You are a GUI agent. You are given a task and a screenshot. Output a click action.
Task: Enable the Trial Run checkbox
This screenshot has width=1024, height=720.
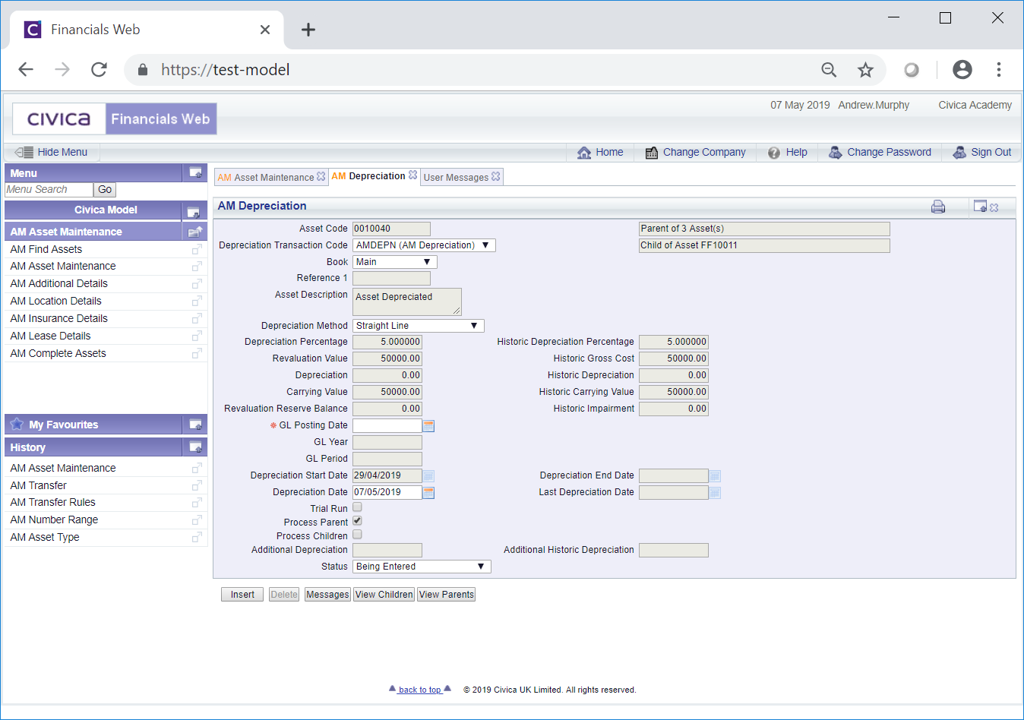(x=357, y=507)
